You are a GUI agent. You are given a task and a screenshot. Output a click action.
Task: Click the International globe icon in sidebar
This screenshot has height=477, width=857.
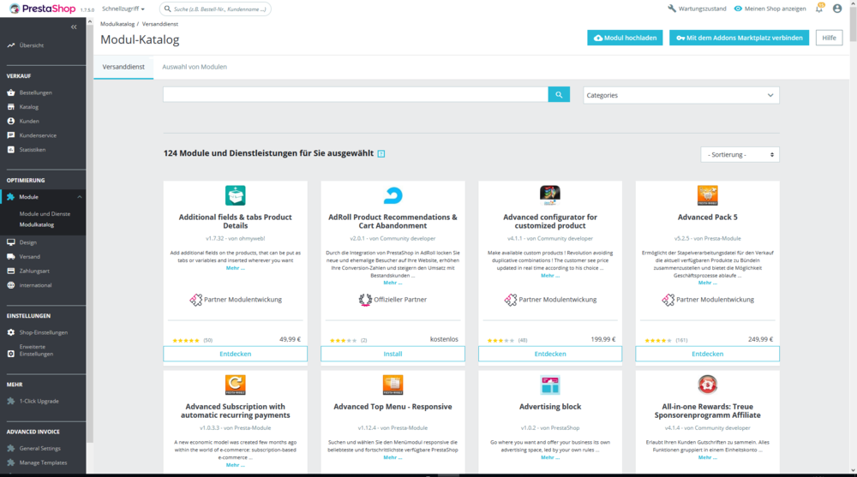(11, 284)
